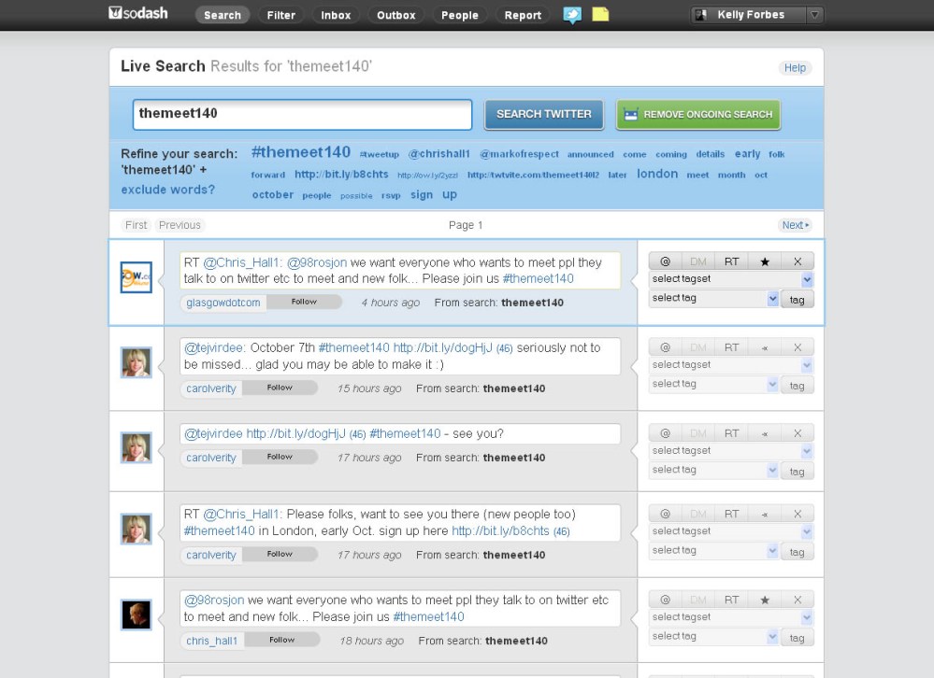The width and height of the screenshot is (934, 678).
Task: Switch to the Inbox section
Action: [336, 15]
